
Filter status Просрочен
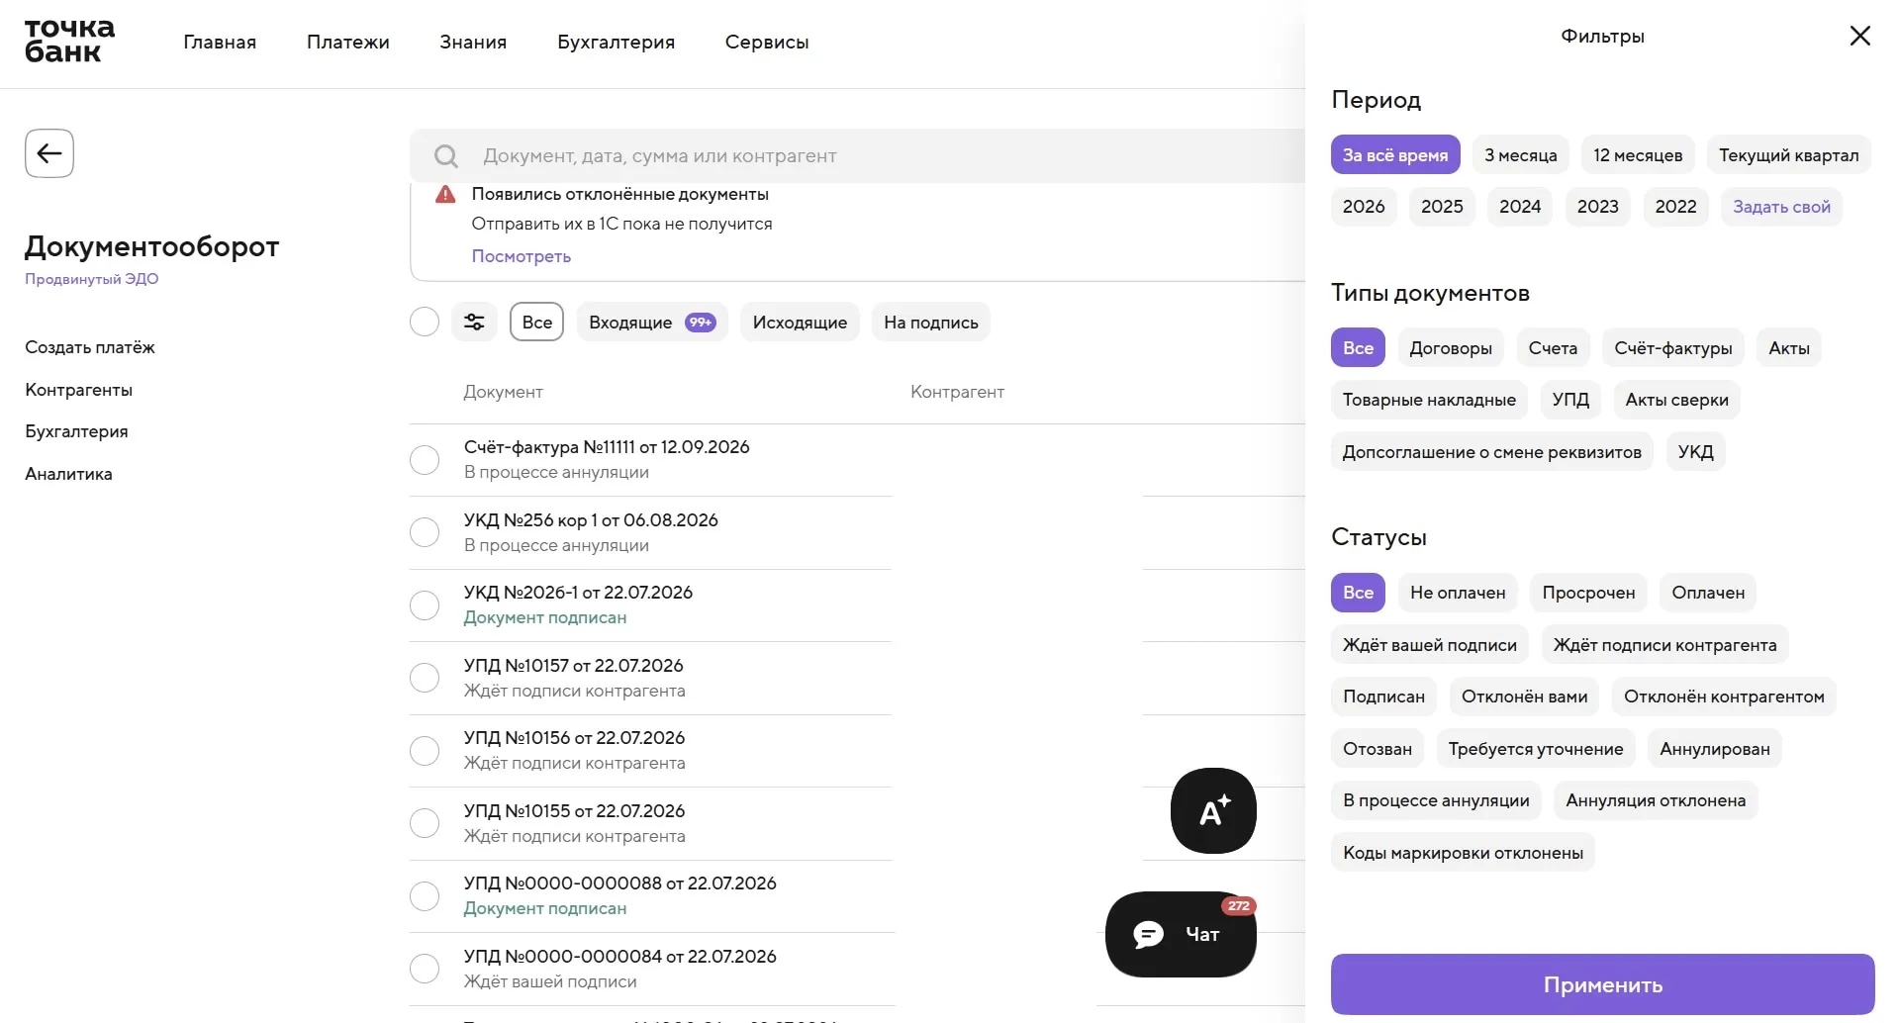coord(1588,592)
